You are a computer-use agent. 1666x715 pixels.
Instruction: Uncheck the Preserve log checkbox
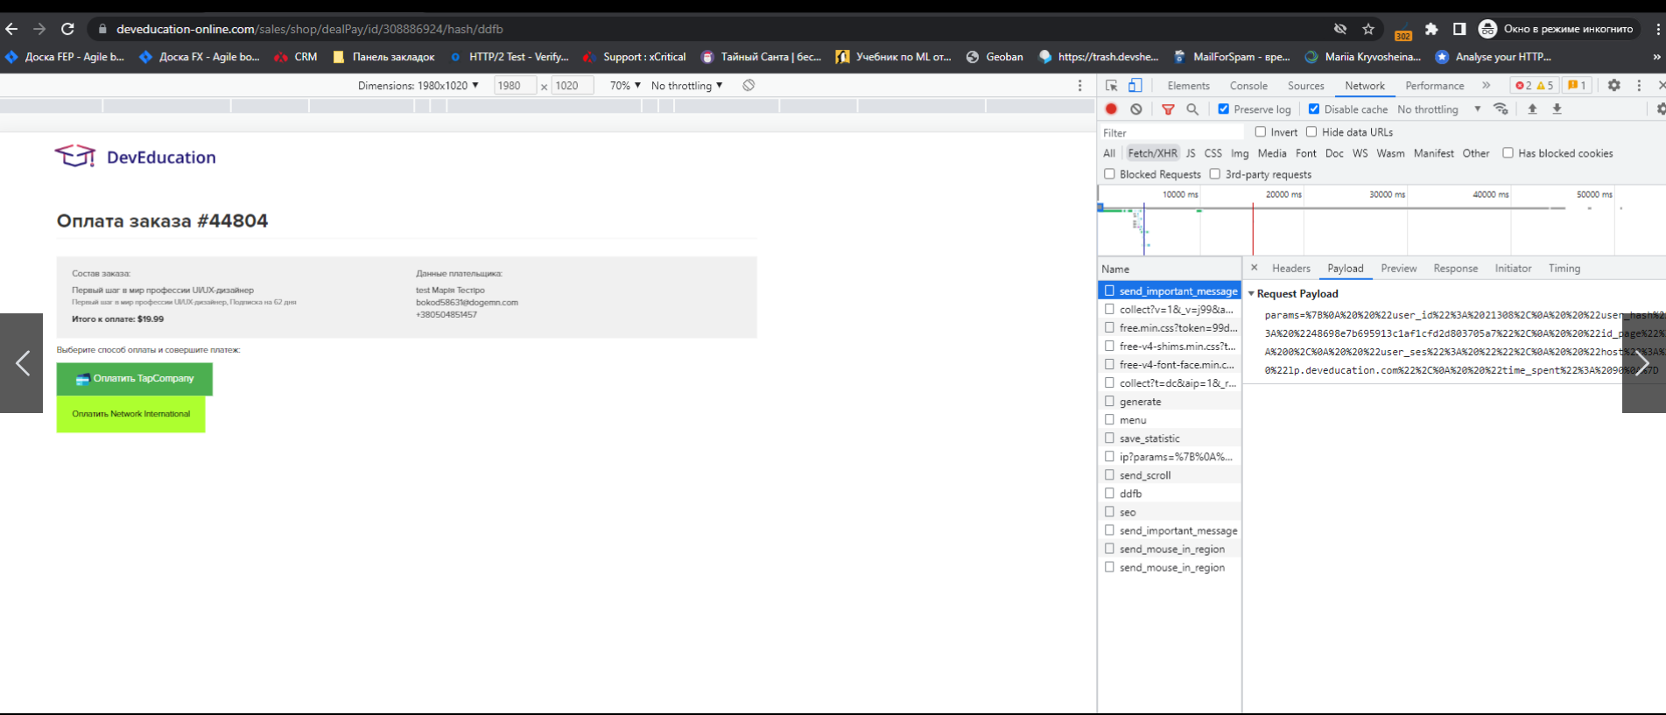click(1224, 109)
